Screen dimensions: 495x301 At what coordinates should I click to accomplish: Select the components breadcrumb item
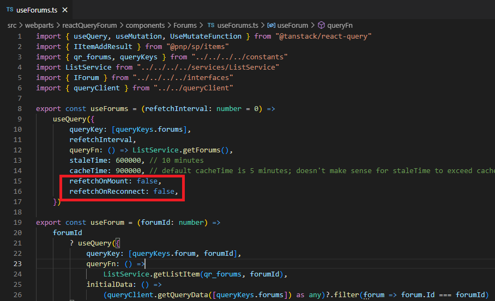point(146,25)
